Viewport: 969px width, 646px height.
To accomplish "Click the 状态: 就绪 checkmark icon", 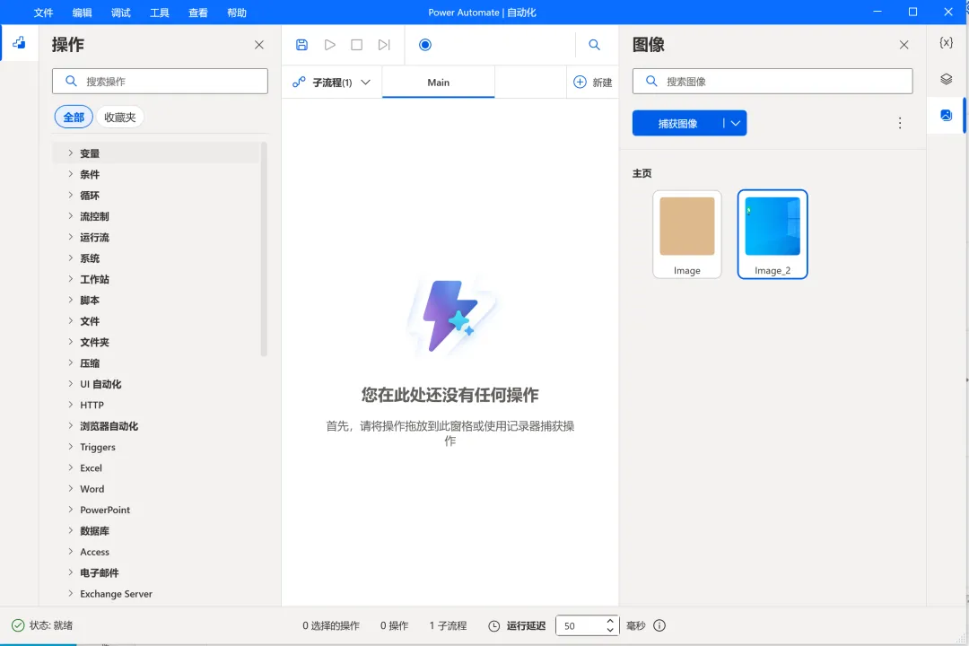I will [18, 625].
